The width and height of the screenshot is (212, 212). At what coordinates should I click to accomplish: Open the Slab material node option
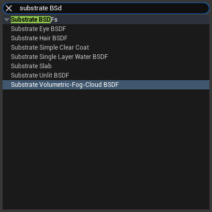click(x=106, y=66)
